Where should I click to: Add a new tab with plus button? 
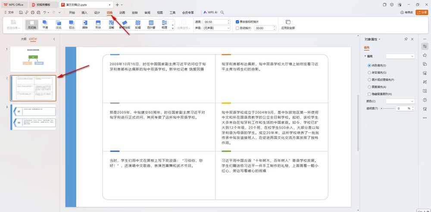(117, 5)
